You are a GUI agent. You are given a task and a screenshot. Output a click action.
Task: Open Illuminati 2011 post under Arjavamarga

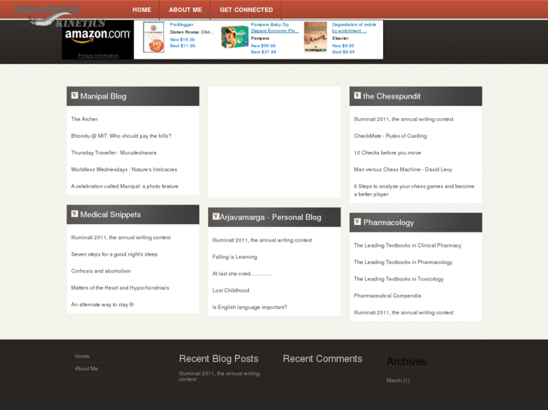262,240
